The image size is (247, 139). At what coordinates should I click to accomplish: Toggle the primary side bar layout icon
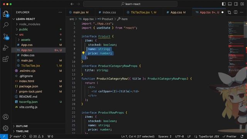[223, 4]
